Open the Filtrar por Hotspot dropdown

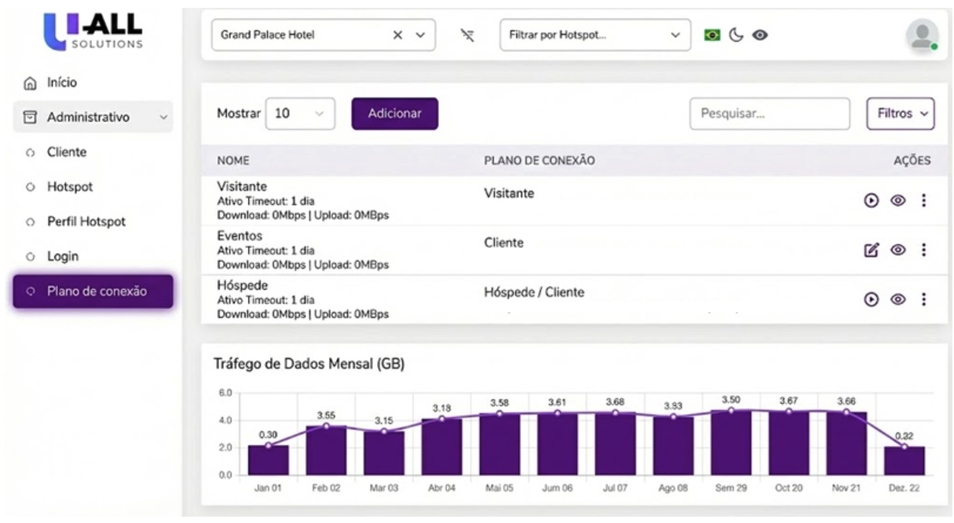point(594,35)
